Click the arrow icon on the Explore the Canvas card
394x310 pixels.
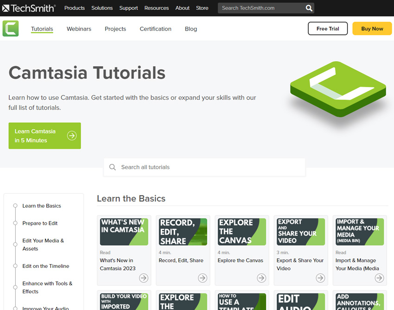click(261, 278)
